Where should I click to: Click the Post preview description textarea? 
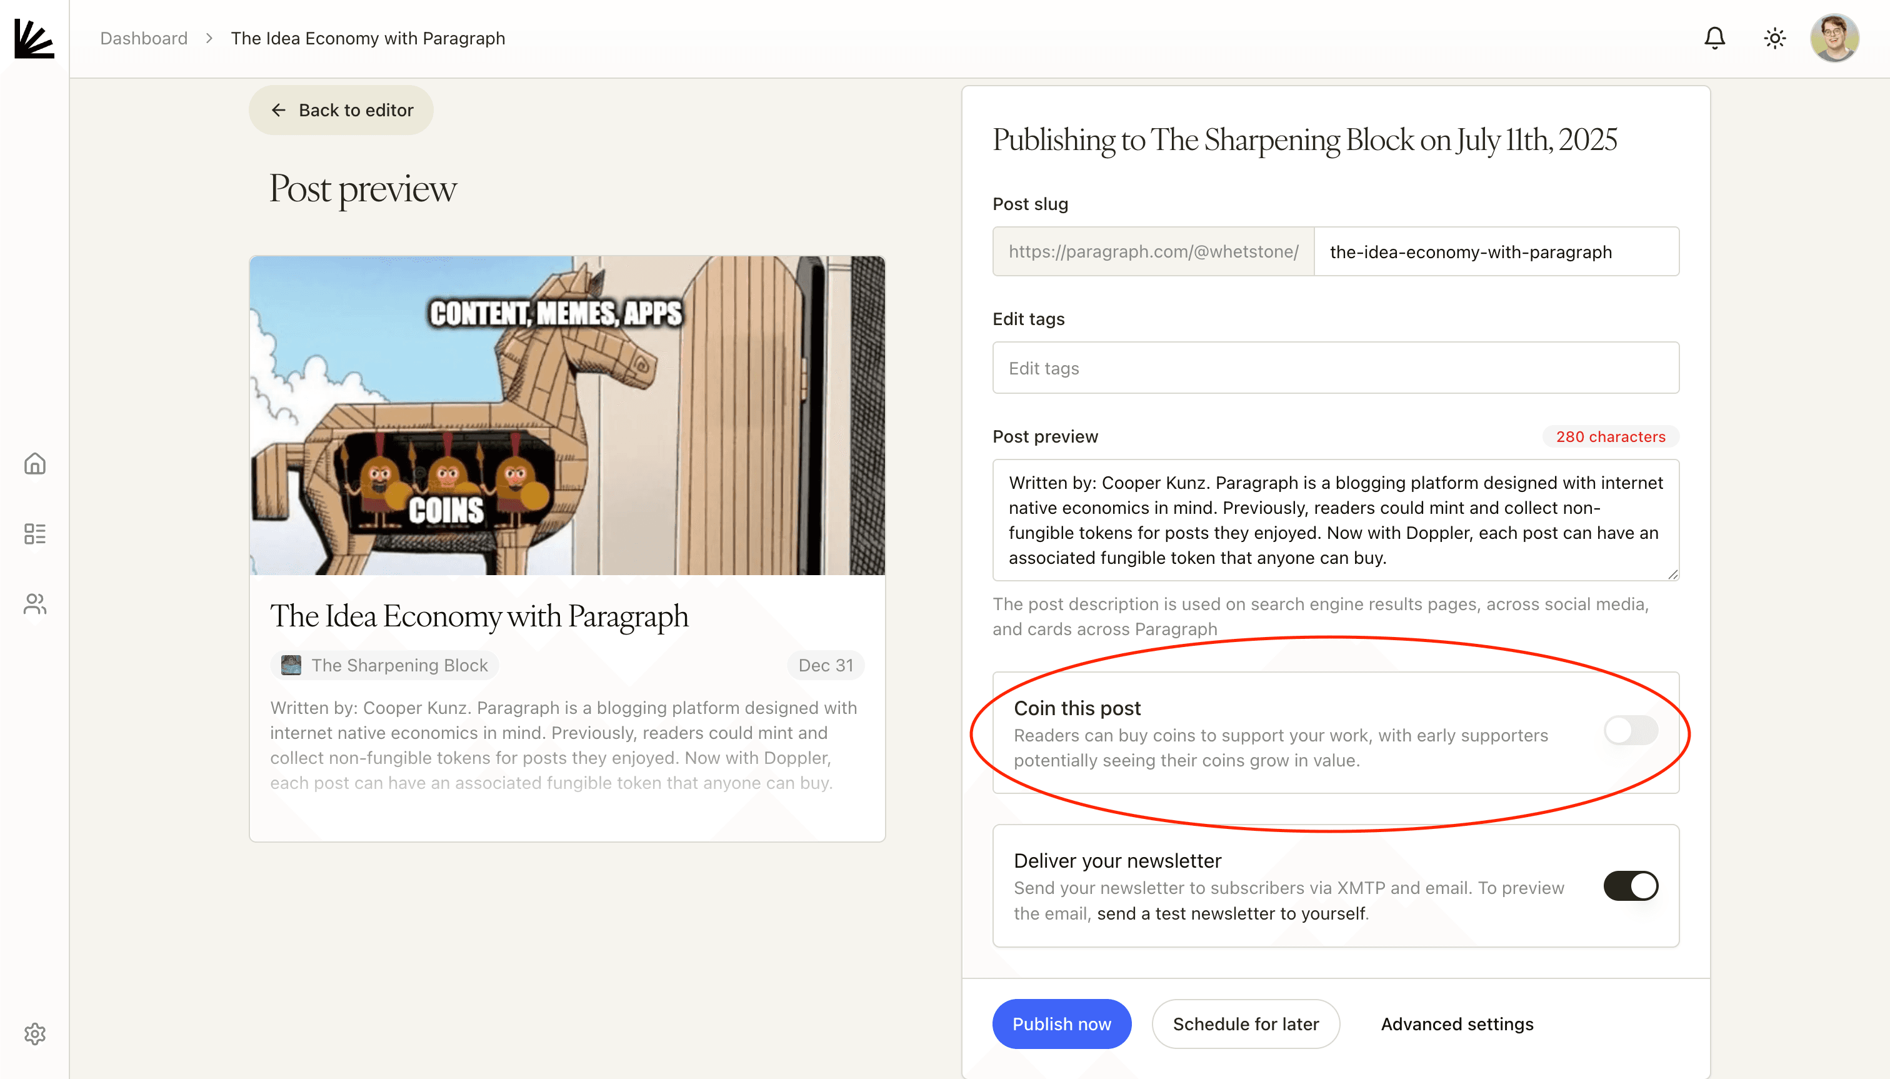pyautogui.click(x=1336, y=519)
